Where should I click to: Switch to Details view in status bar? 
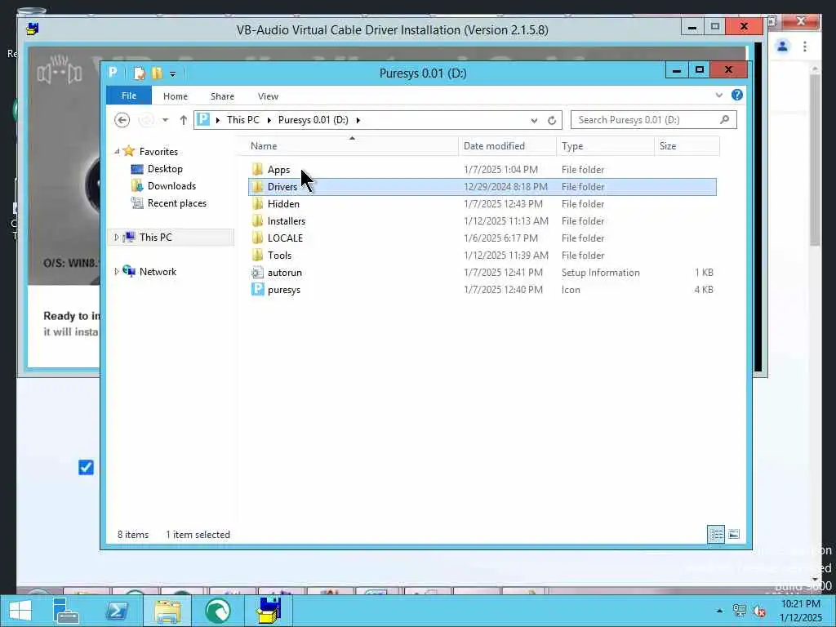715,534
